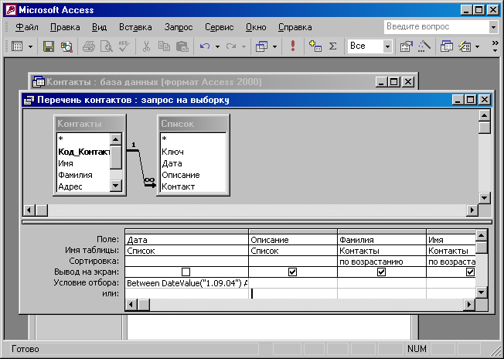Open the Redo history dropdown arrow

(244, 47)
